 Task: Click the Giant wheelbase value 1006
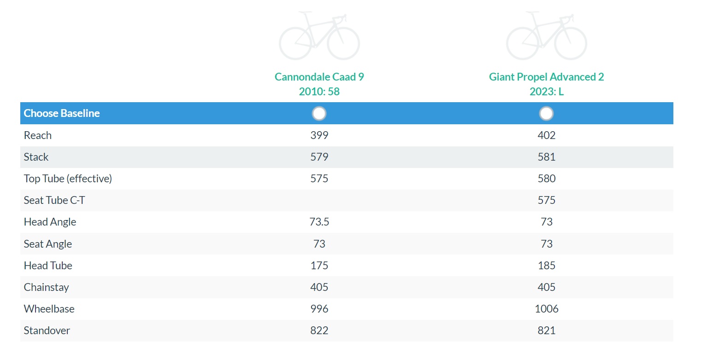point(546,309)
